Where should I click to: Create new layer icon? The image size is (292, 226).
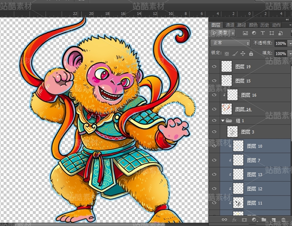tap(273, 220)
